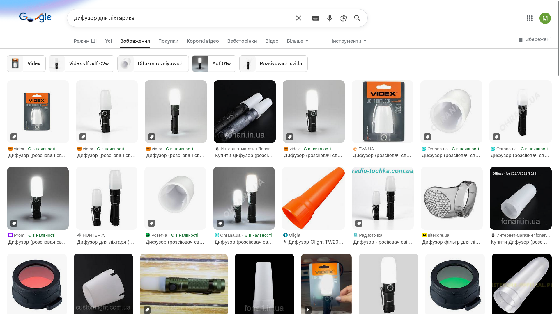This screenshot has height=314, width=559.
Task: Click the magnifier search button
Action: [x=357, y=18]
